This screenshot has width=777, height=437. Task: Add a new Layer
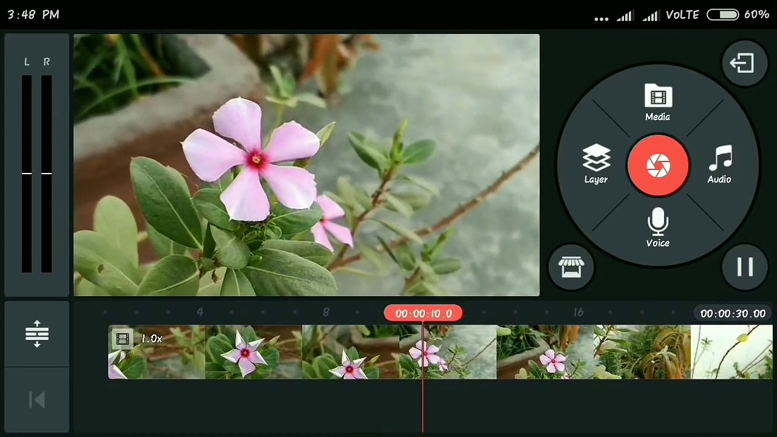click(596, 164)
